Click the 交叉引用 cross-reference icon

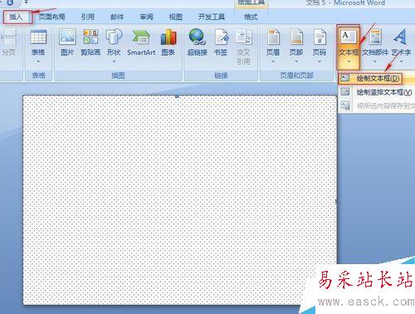coord(243,37)
